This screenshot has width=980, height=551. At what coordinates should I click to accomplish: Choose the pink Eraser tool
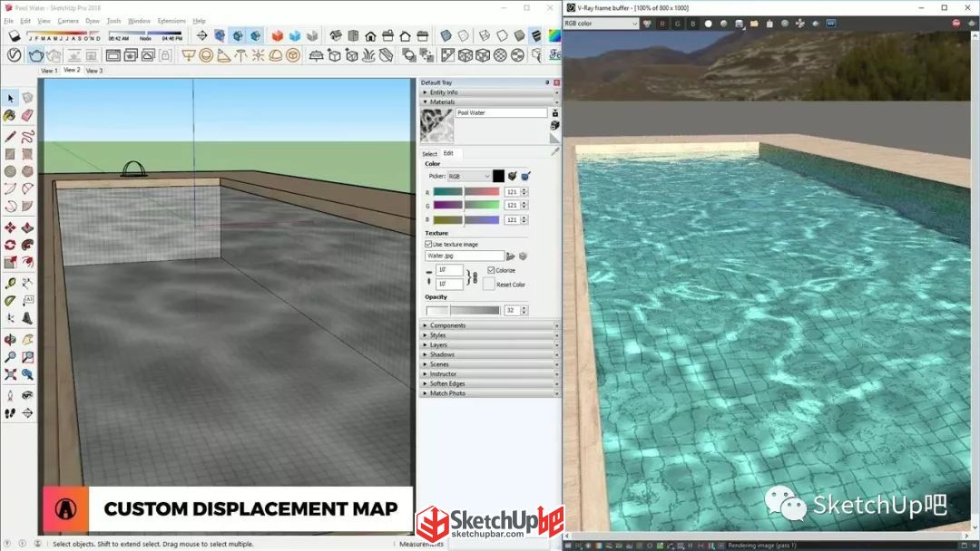27,115
